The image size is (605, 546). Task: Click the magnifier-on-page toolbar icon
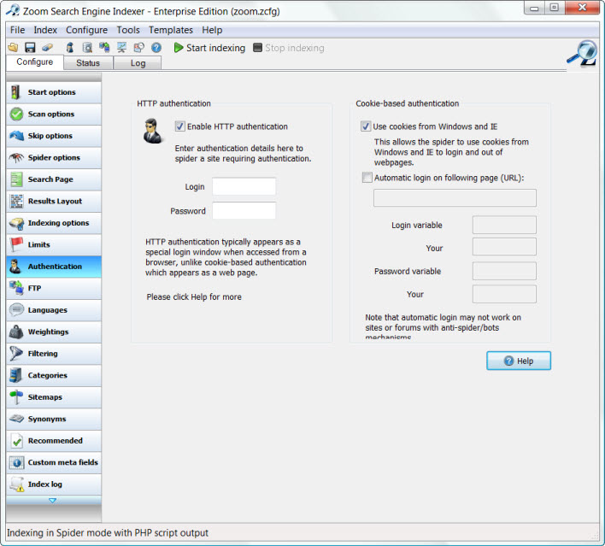[87, 48]
